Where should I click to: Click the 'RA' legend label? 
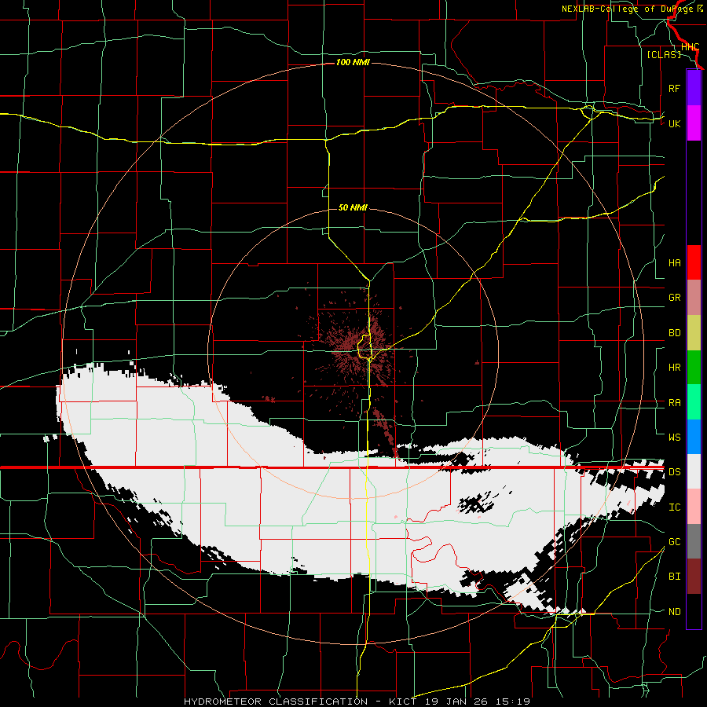[674, 403]
